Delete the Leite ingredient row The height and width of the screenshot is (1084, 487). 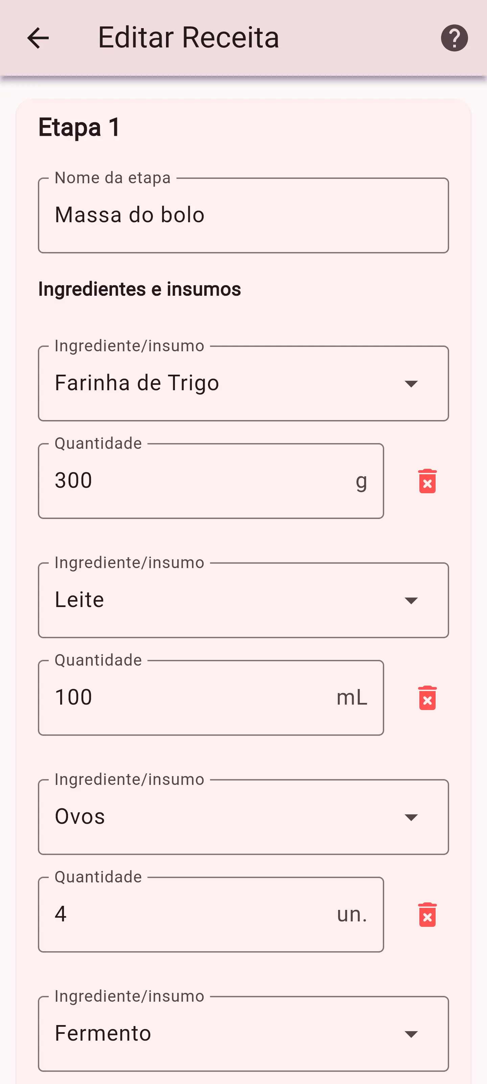pos(427,698)
